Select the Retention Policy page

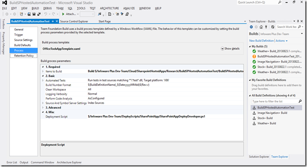24,56
